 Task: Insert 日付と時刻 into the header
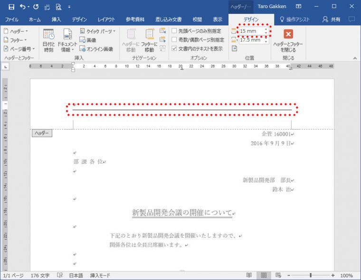(x=48, y=40)
